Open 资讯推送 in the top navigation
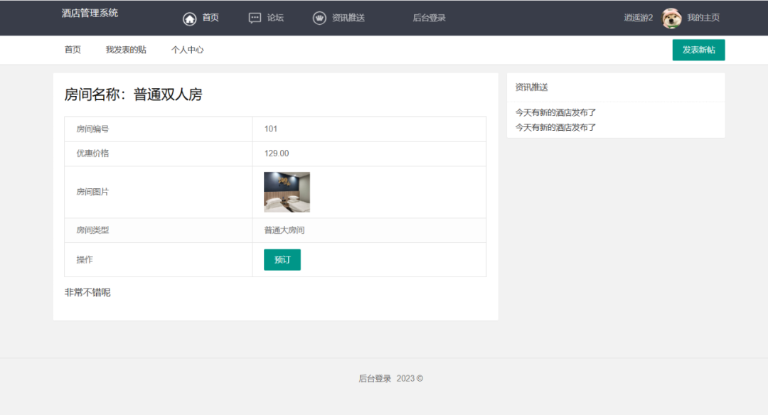768x415 pixels. 348,18
